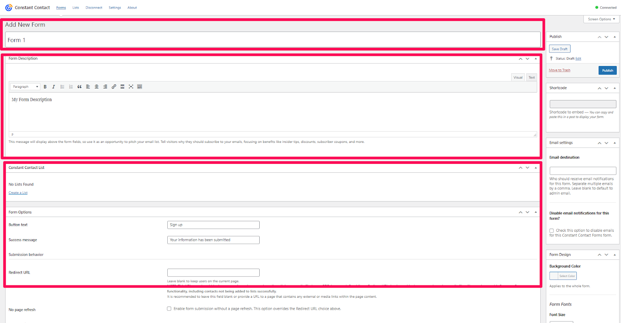
Task: Open the Settings menu item
Action: pyautogui.click(x=115, y=8)
